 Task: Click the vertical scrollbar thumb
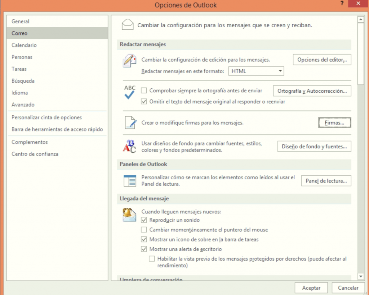[360, 54]
